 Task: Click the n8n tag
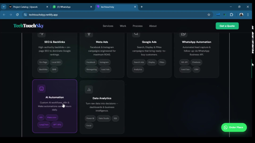pyautogui.click(x=41, y=117)
